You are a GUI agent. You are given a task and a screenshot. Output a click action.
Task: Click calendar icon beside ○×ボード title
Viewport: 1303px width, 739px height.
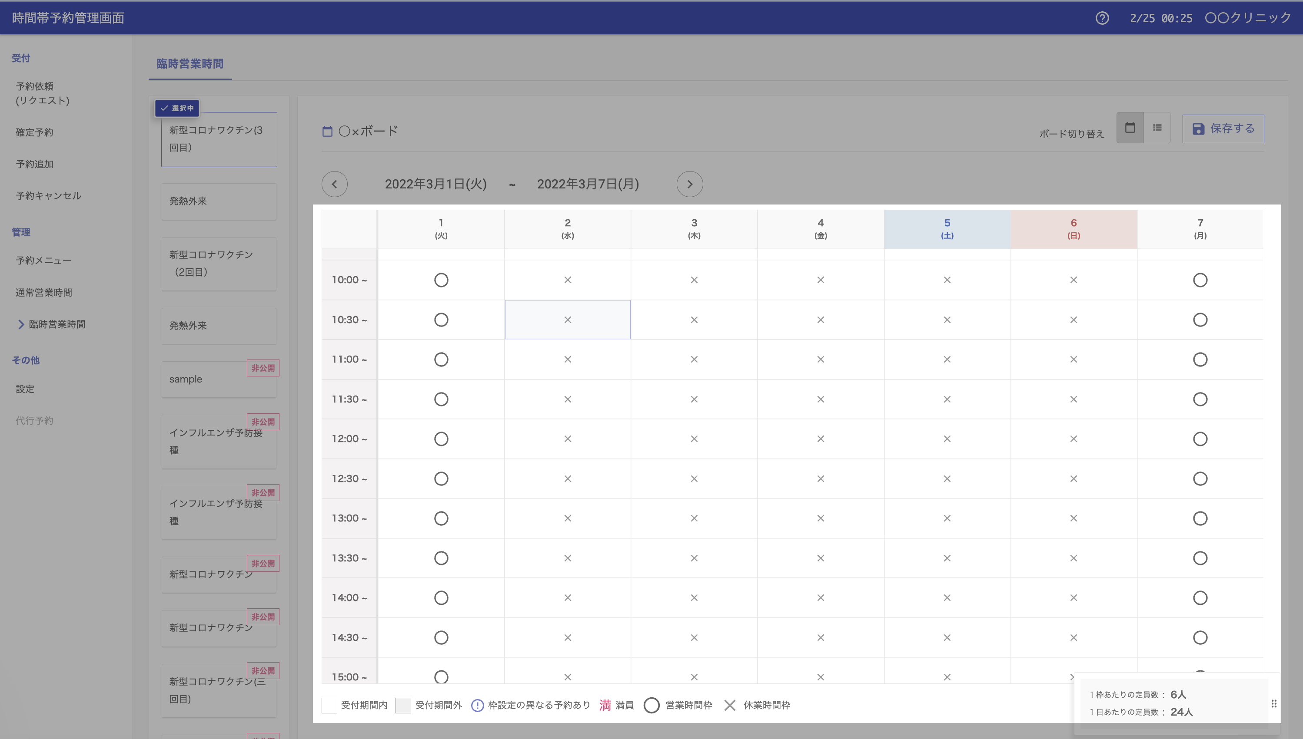(x=327, y=132)
